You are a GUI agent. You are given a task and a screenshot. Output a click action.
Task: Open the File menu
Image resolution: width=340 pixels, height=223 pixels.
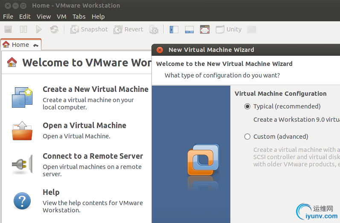[8, 17]
